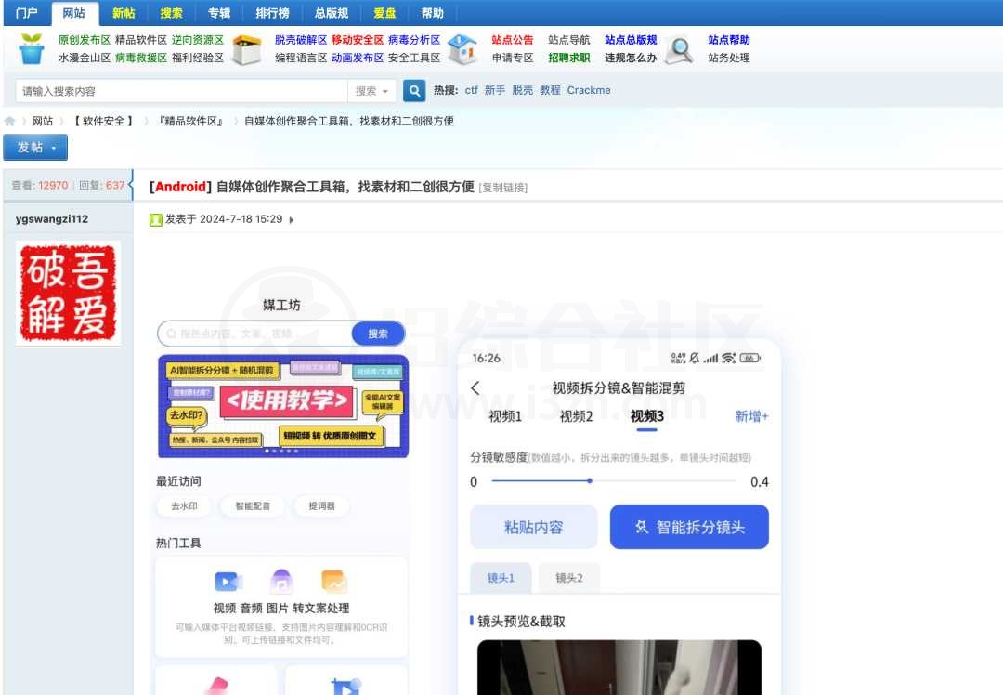
Task: Click the 提词器 recent chip
Action: click(x=321, y=506)
